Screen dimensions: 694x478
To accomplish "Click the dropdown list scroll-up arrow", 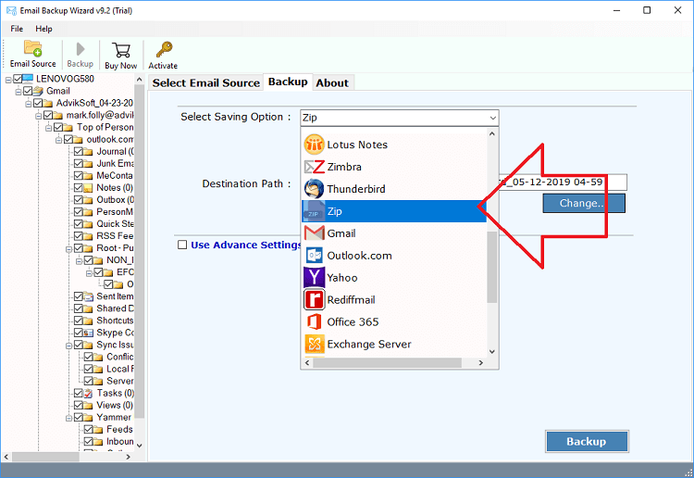I will 491,133.
